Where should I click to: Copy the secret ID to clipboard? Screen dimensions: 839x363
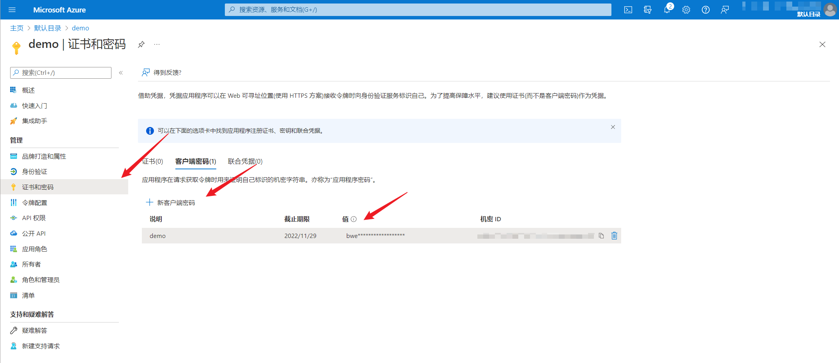(601, 236)
